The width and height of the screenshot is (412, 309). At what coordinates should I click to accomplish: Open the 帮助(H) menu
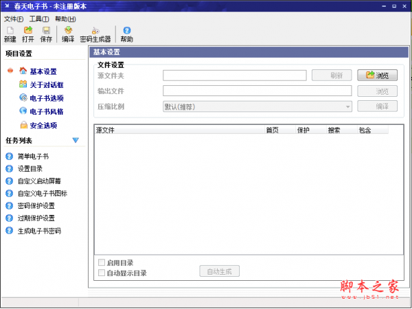[x=65, y=19]
